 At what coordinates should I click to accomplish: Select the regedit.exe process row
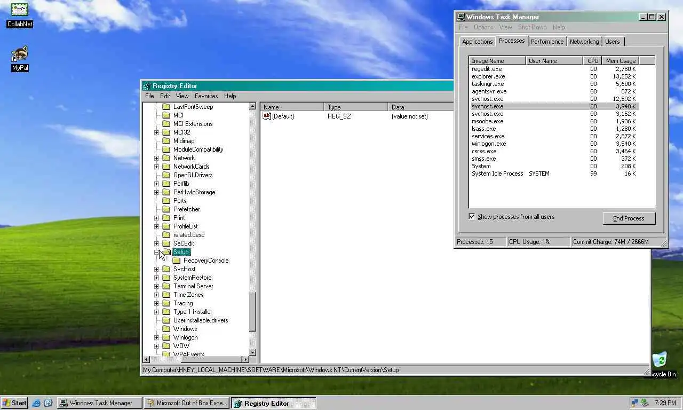pyautogui.click(x=554, y=69)
